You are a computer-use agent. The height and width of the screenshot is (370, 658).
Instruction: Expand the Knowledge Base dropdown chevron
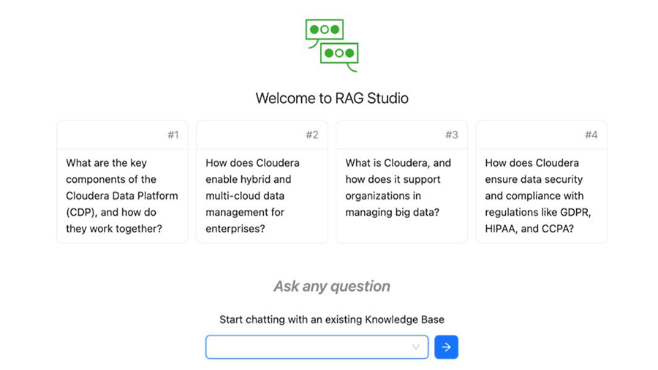415,347
